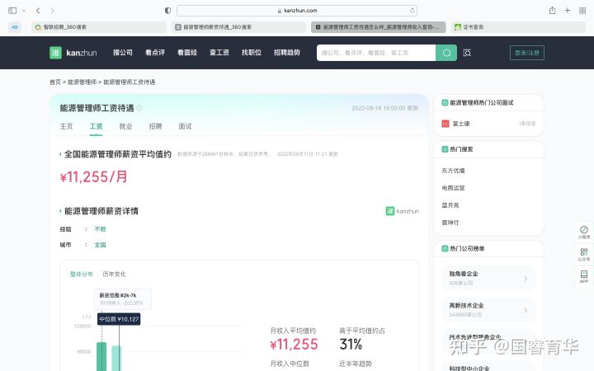This screenshot has height=371, width=594.
Task: Open the sidebar options dropdown arrow
Action: (24, 11)
